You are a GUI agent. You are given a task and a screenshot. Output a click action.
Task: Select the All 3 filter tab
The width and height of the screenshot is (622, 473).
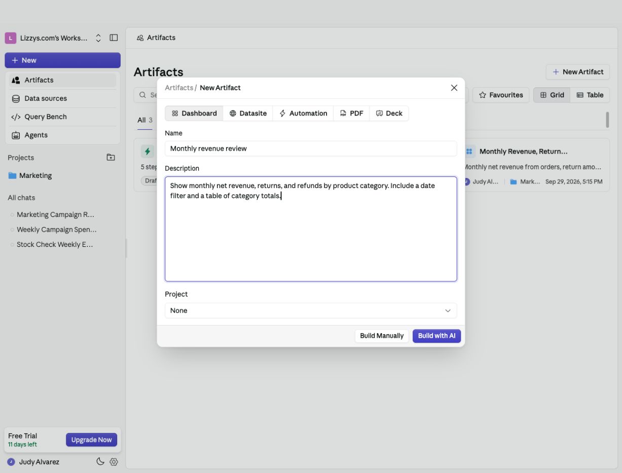pos(145,120)
